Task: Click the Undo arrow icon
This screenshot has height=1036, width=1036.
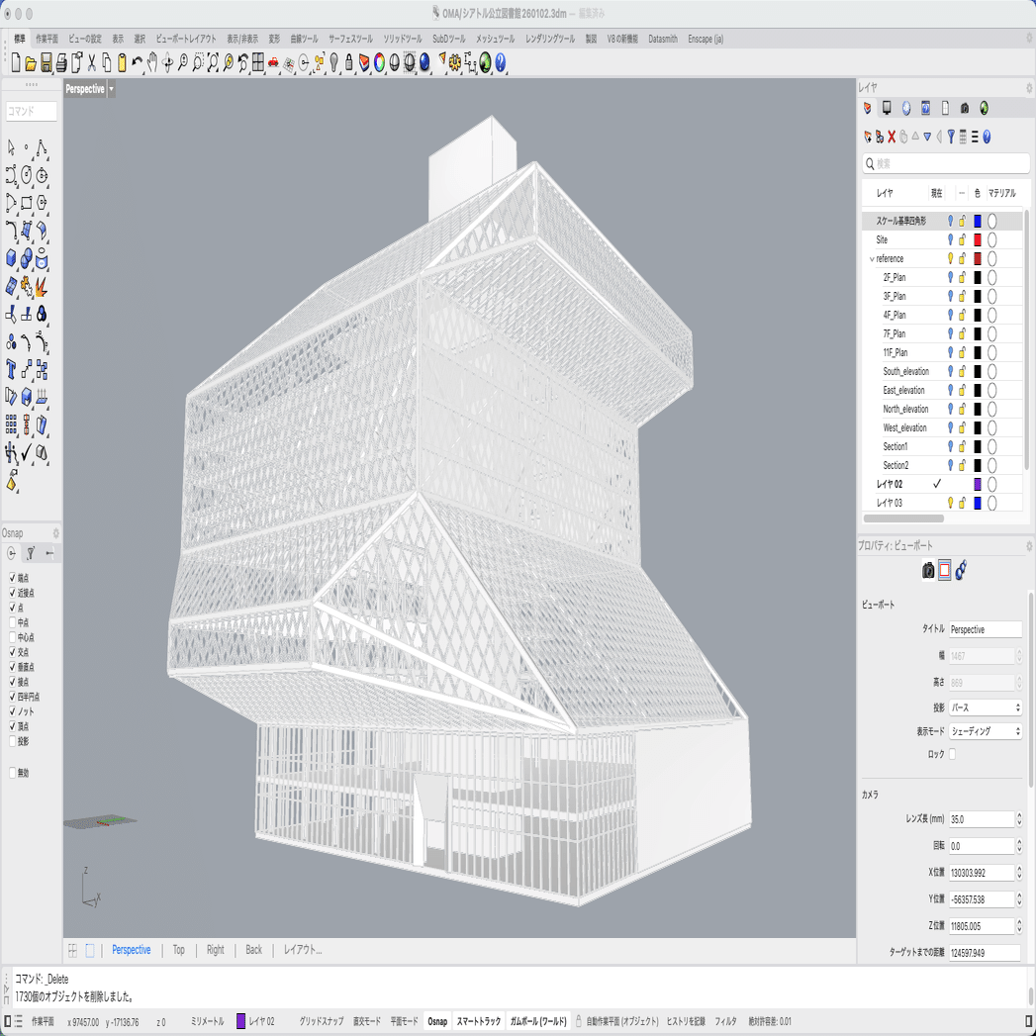Action: point(137,62)
